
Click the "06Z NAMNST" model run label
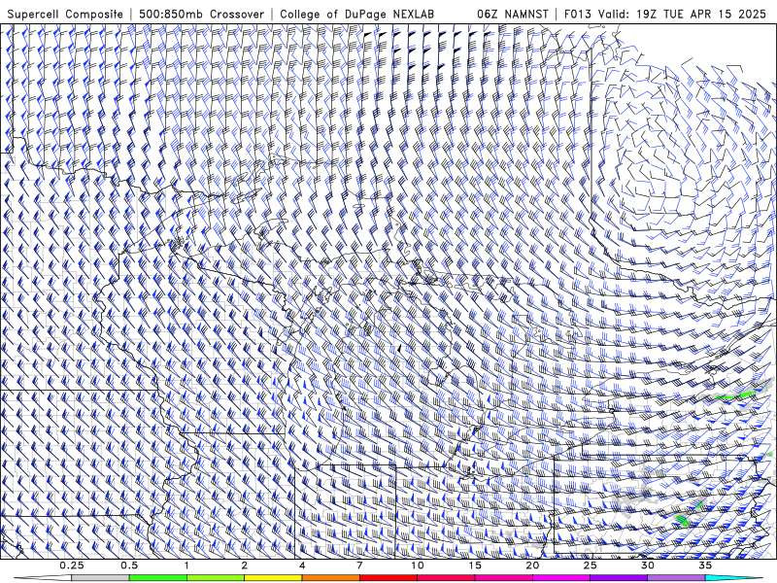click(513, 15)
